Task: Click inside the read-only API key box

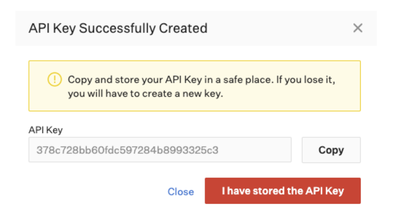Action: pos(160,150)
